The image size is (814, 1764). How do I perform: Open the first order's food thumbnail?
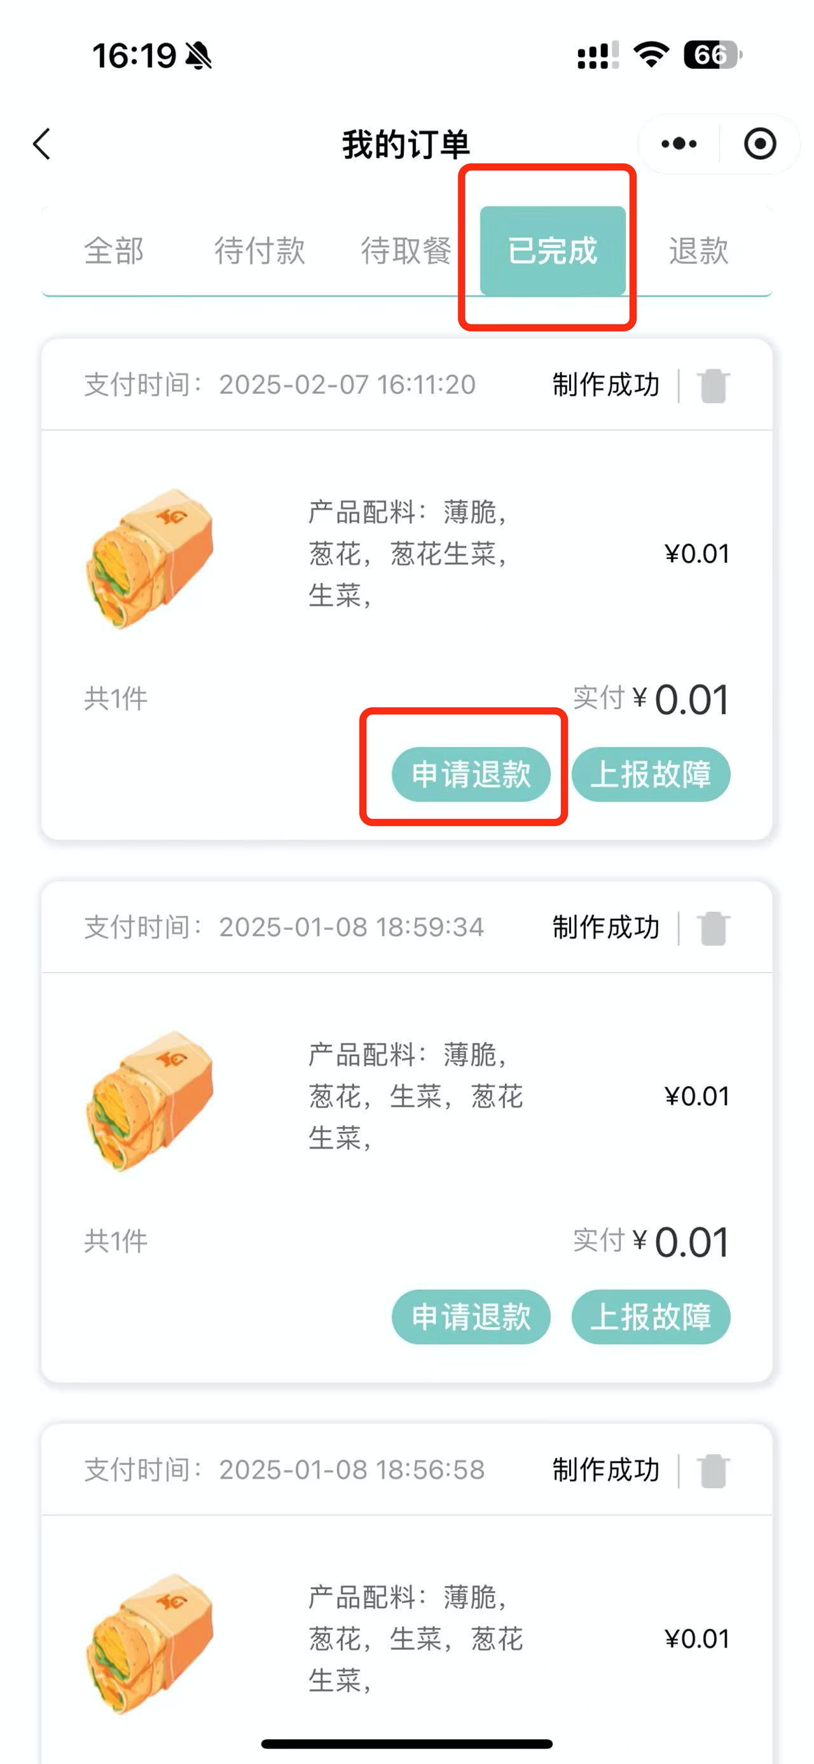click(x=151, y=558)
